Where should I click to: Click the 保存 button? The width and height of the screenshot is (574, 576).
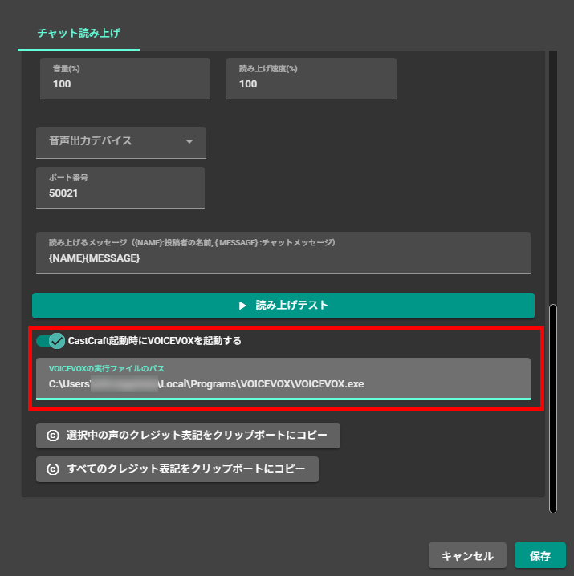[x=539, y=555]
